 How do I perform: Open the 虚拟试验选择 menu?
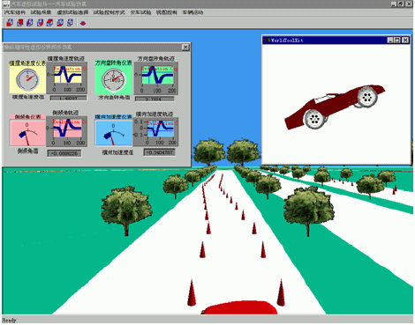[72, 12]
